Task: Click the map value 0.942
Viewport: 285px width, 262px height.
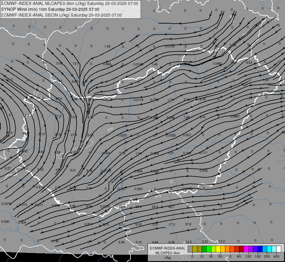Action: pos(217,63)
